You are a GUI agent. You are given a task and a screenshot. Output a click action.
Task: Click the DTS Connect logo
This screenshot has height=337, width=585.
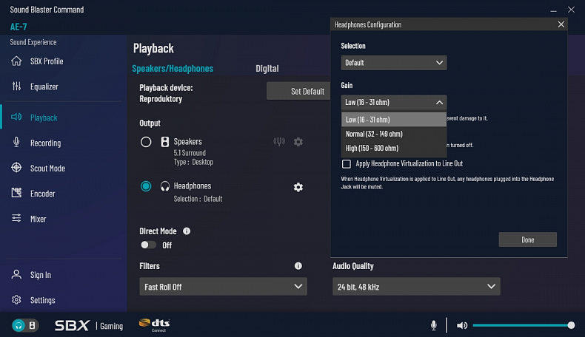click(x=155, y=324)
